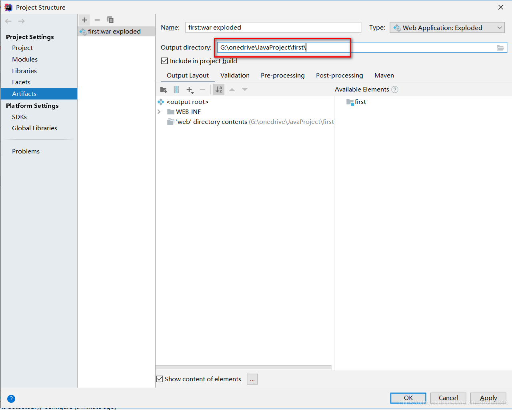
Task: Go back with the left arrow
Action: tap(8, 21)
